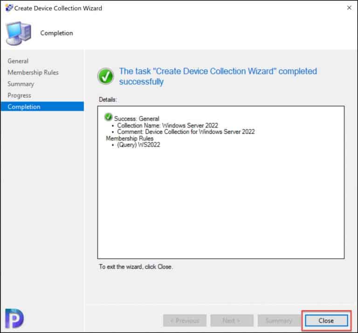
Task: Click the large green success checkmark icon
Action: pyautogui.click(x=105, y=76)
